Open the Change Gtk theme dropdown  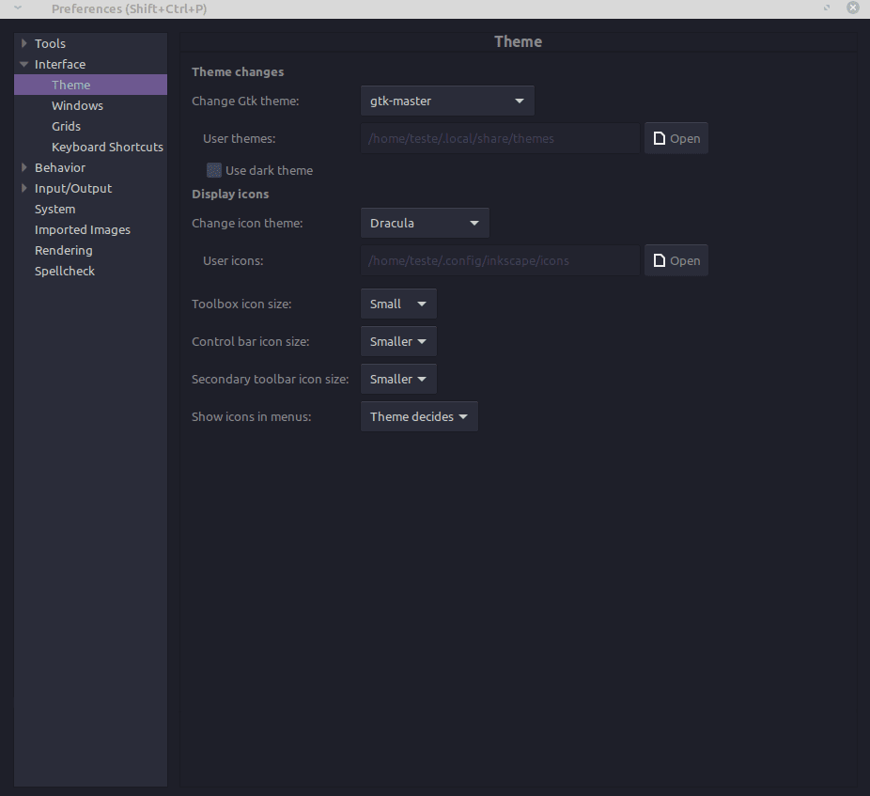point(447,101)
